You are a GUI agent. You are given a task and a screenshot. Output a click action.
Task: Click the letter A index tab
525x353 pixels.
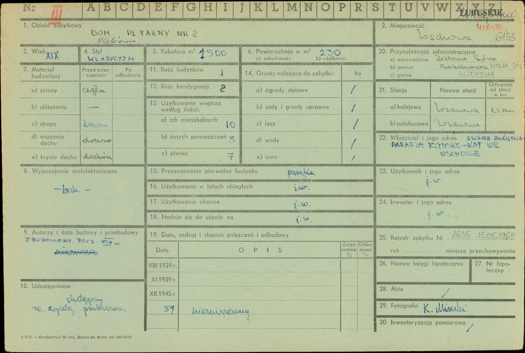click(92, 8)
